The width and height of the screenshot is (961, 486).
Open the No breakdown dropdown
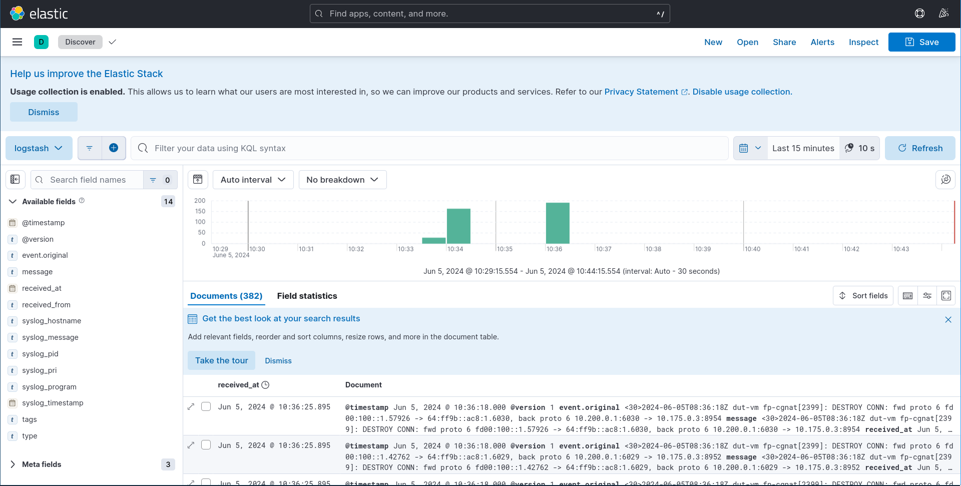[342, 180]
